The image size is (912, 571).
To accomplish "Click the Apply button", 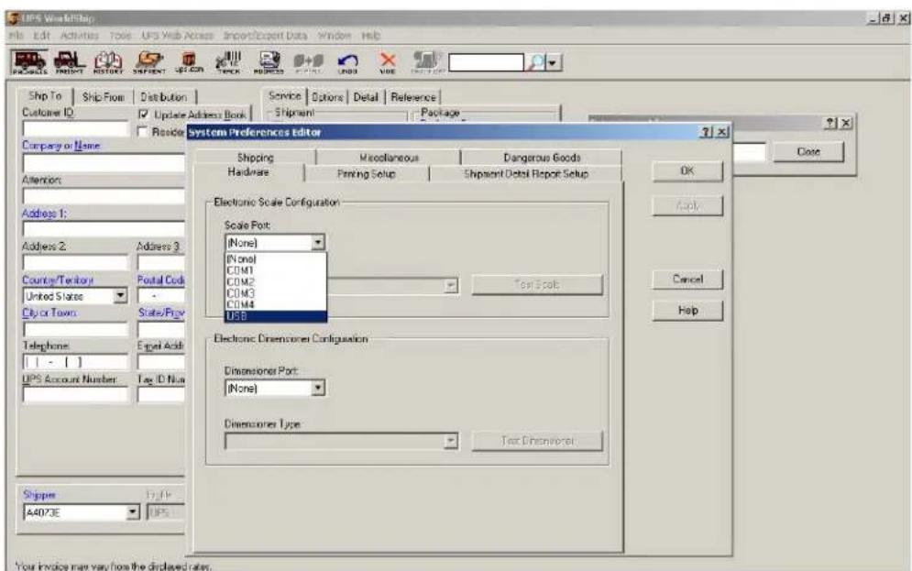I will [x=687, y=205].
